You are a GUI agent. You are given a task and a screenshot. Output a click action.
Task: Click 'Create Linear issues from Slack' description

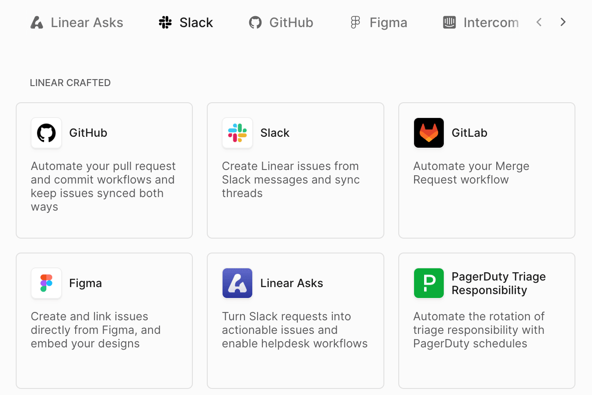[291, 180]
